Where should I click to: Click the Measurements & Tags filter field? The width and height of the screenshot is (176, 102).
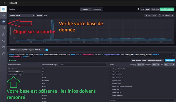(82, 65)
